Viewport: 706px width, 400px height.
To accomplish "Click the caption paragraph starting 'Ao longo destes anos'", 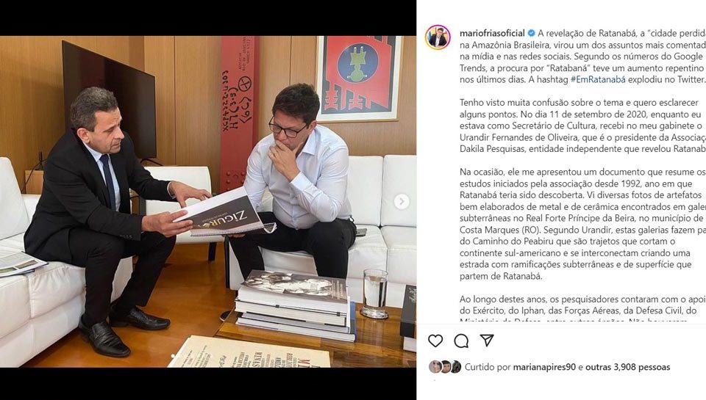I will [582, 310].
